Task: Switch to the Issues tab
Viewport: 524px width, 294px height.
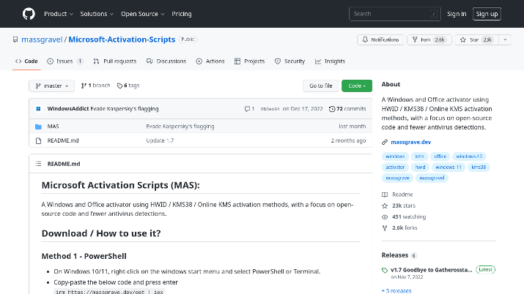Action: (65, 61)
